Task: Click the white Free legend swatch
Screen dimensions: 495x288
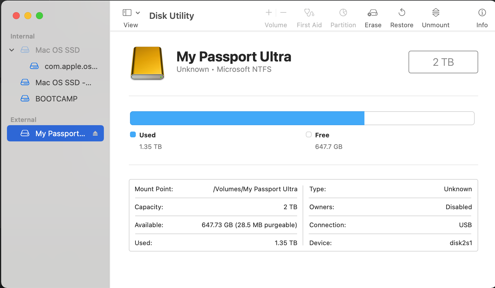Action: 309,134
